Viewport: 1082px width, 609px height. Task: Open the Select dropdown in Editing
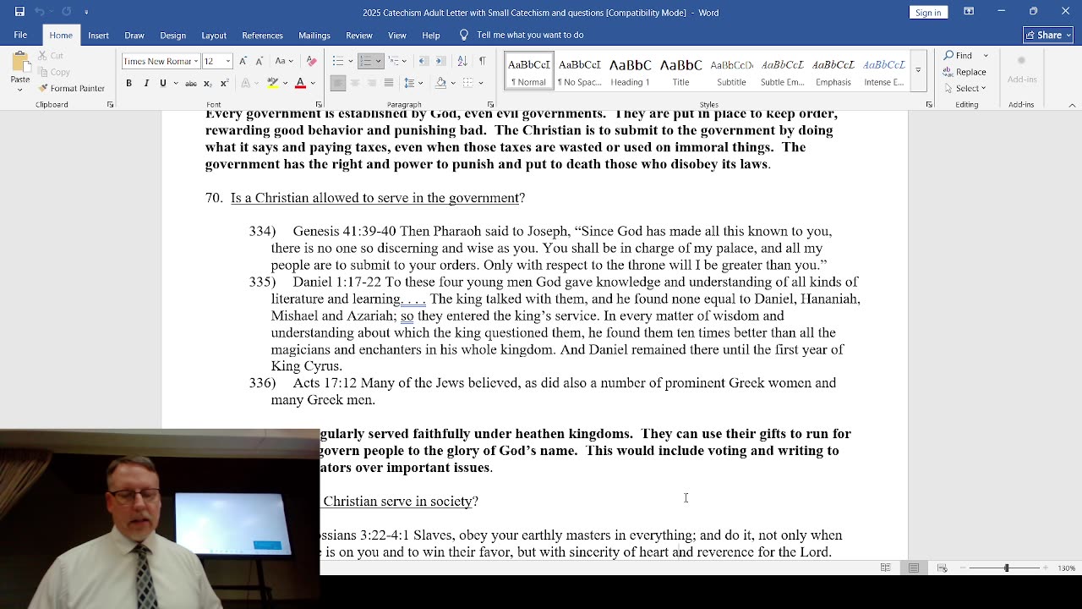[x=965, y=88]
